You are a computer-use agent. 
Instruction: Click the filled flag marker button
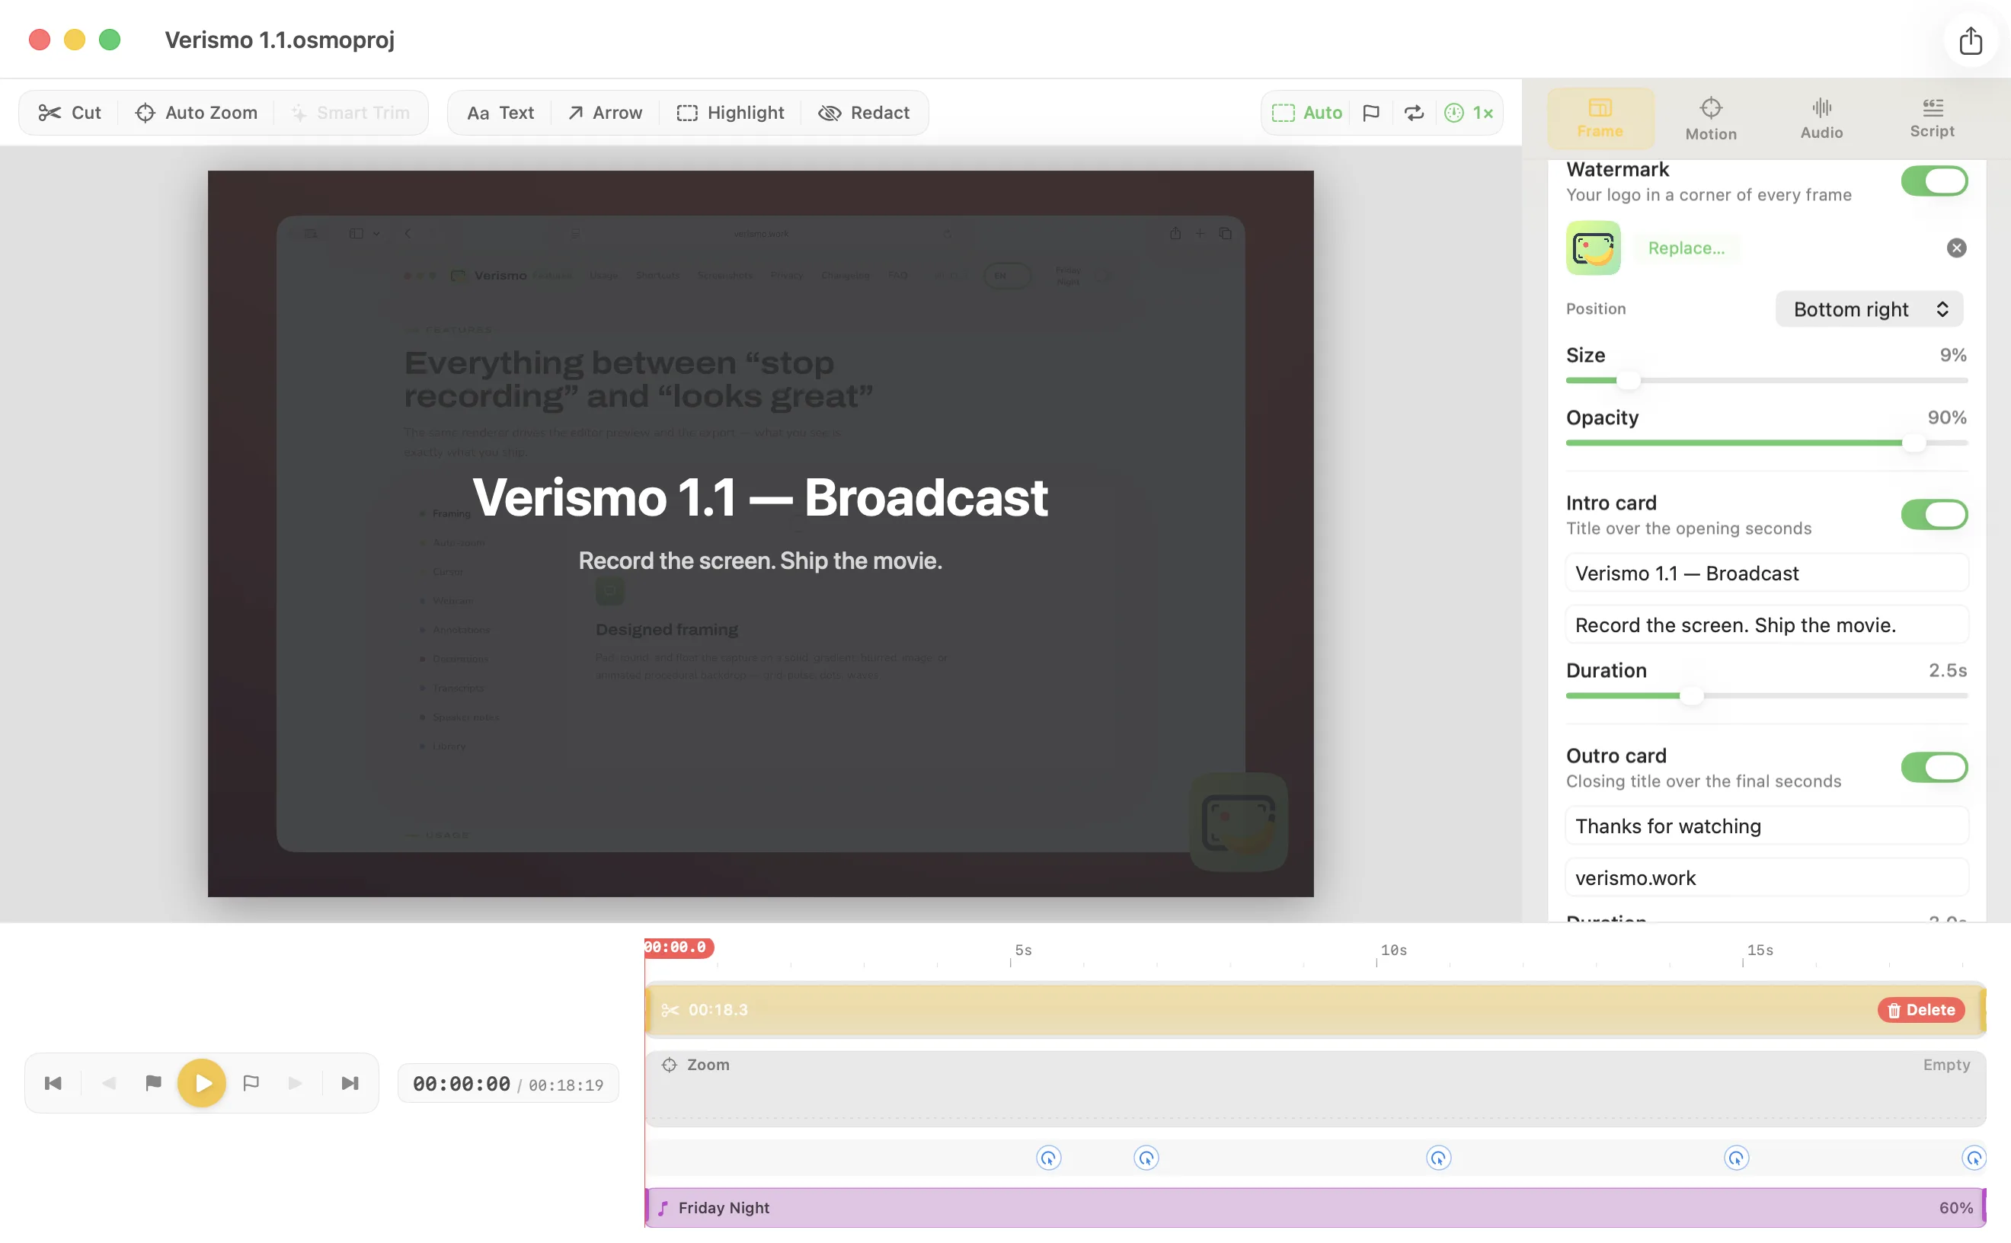153,1083
